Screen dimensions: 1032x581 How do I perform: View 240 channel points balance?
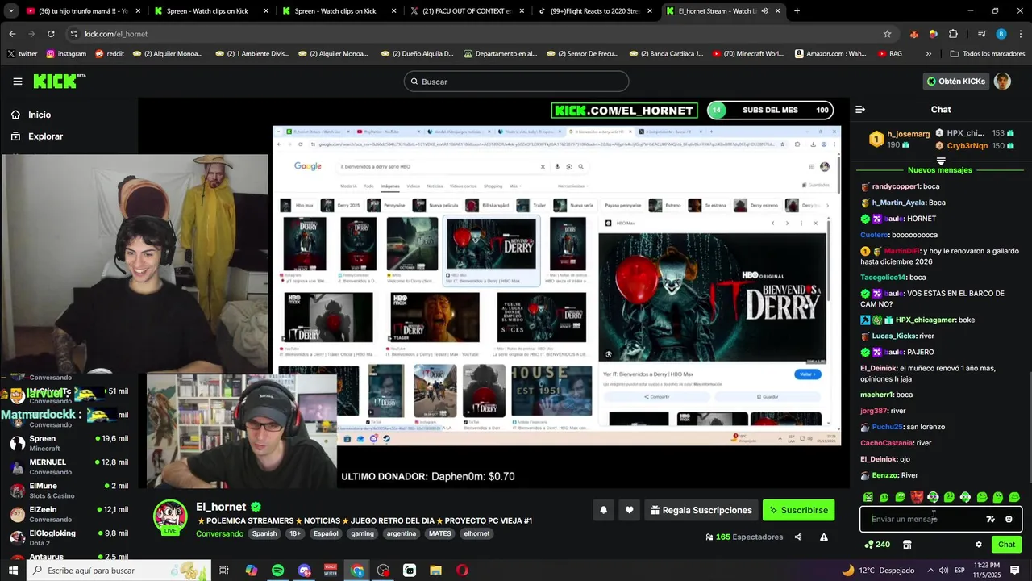click(x=877, y=545)
